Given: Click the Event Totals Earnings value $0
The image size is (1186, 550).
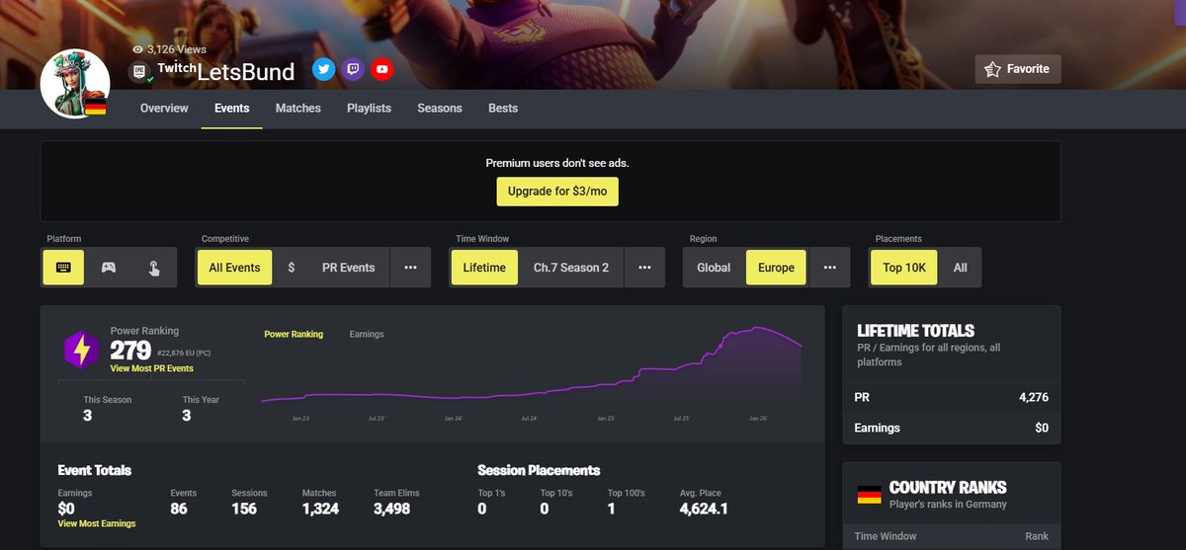Looking at the screenshot, I should [66, 509].
